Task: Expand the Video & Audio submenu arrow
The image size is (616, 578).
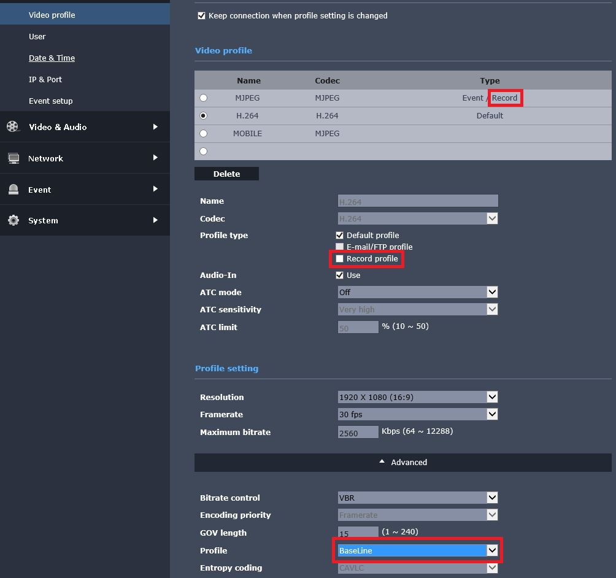Action: [x=155, y=127]
